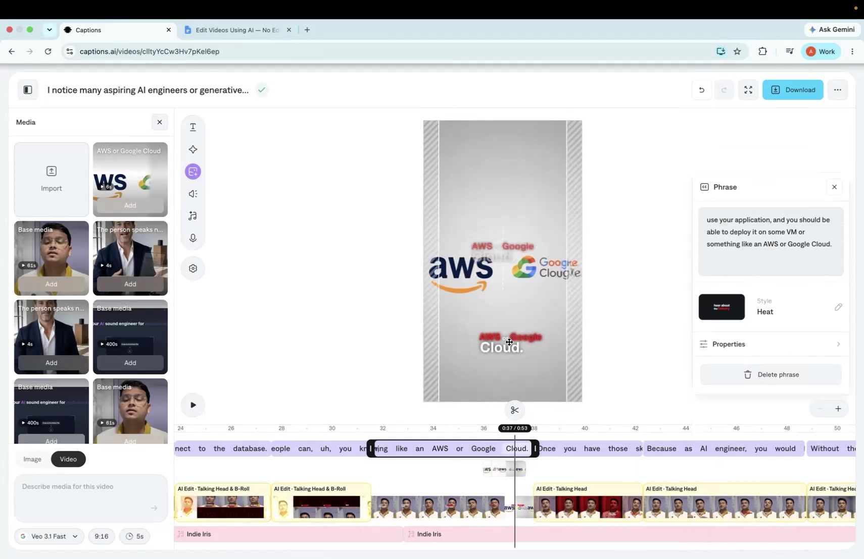Play the video preview
Viewport: 864px width, 559px height.
[193, 405]
